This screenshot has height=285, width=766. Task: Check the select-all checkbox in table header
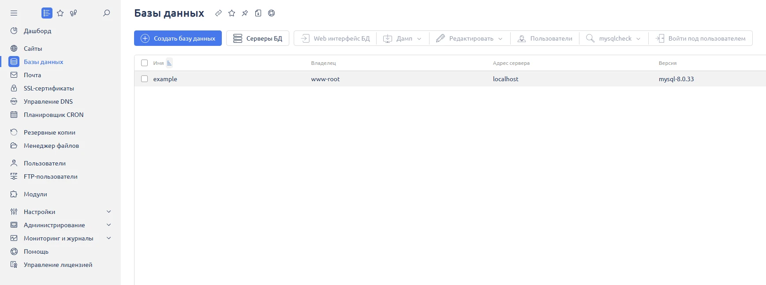coord(144,63)
